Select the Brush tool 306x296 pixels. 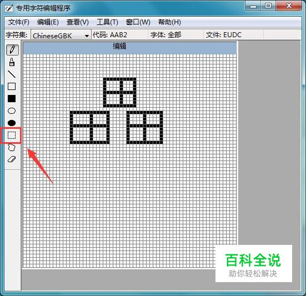tap(12, 62)
